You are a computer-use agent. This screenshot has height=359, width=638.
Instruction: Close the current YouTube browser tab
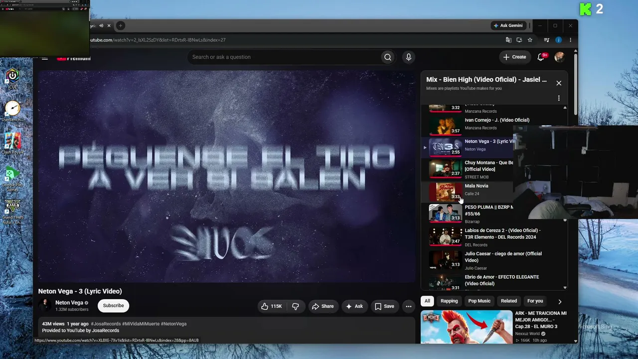coord(109,25)
